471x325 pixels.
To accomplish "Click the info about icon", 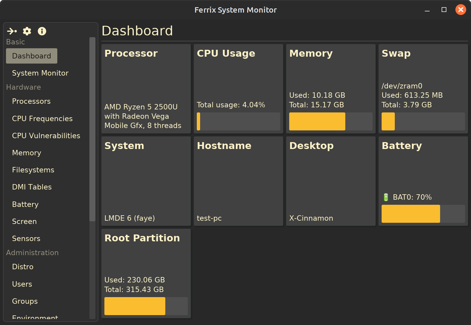I will 42,31.
